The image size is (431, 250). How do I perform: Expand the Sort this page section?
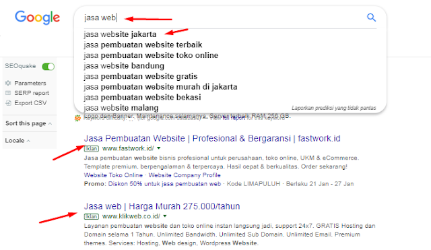pos(28,123)
